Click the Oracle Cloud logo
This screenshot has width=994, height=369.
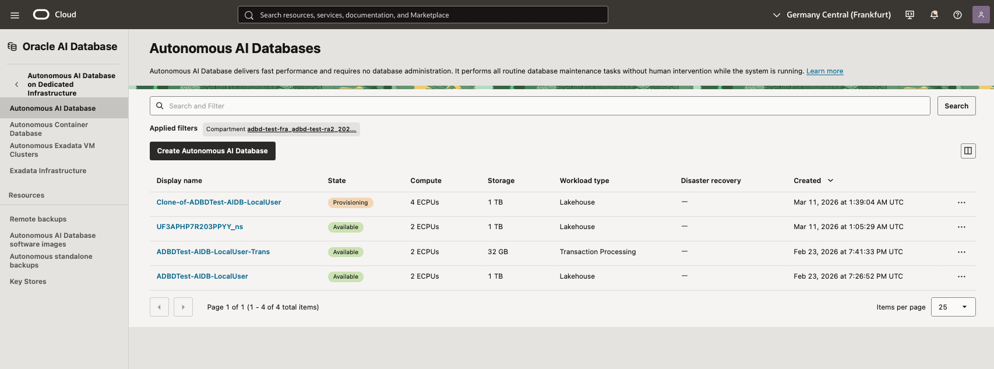(x=55, y=15)
